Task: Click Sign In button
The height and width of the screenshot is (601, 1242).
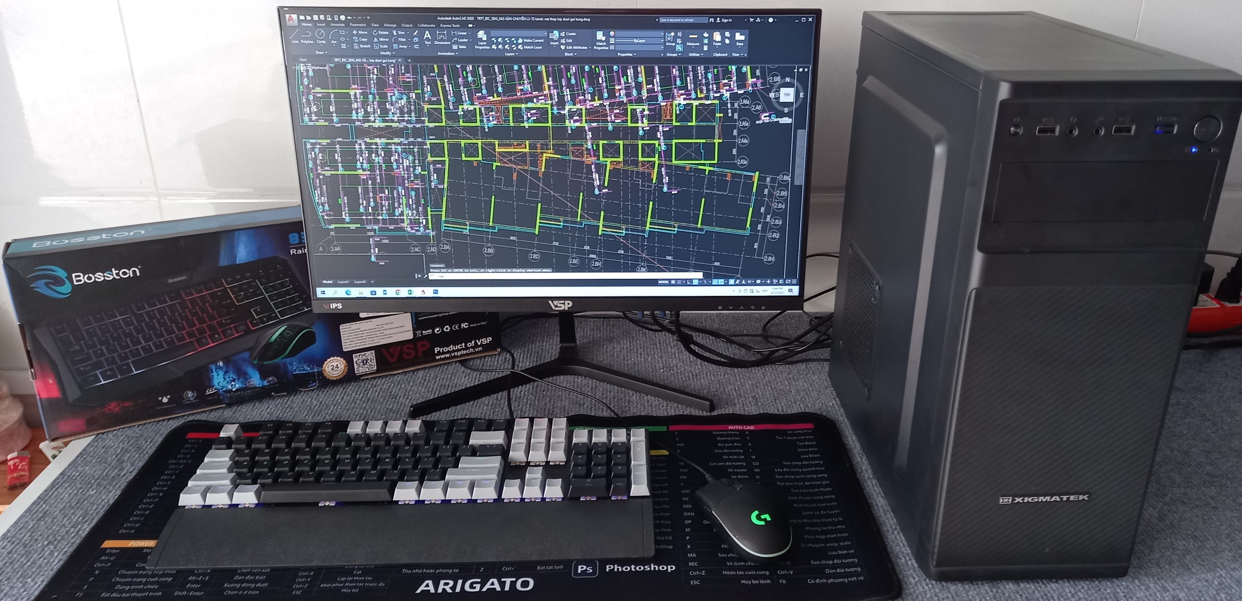Action: pyautogui.click(x=724, y=20)
